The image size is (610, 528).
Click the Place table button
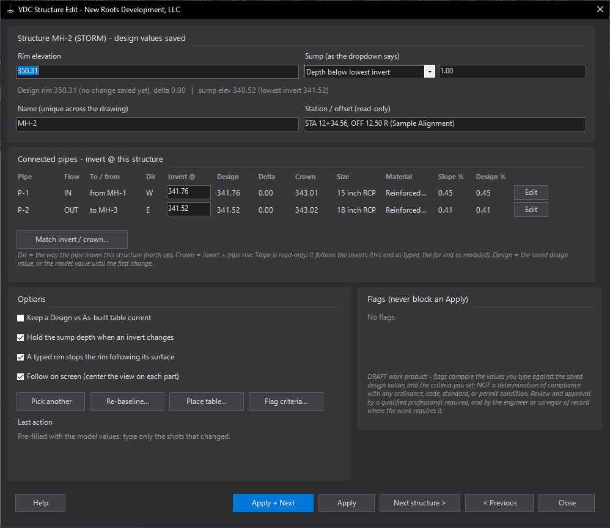(x=207, y=401)
